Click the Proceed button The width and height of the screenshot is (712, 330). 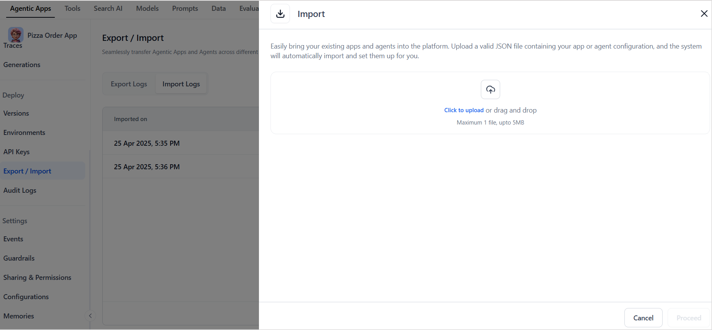click(x=688, y=318)
